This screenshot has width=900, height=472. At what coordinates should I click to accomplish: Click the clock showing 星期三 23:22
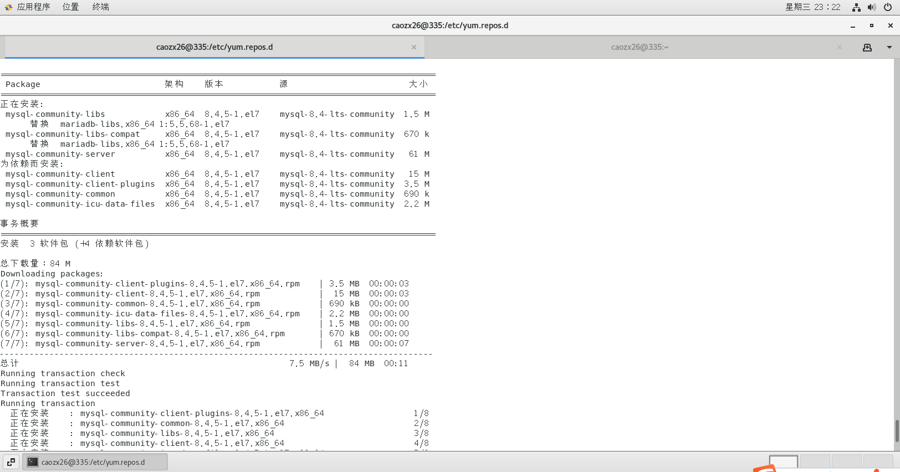[812, 7]
